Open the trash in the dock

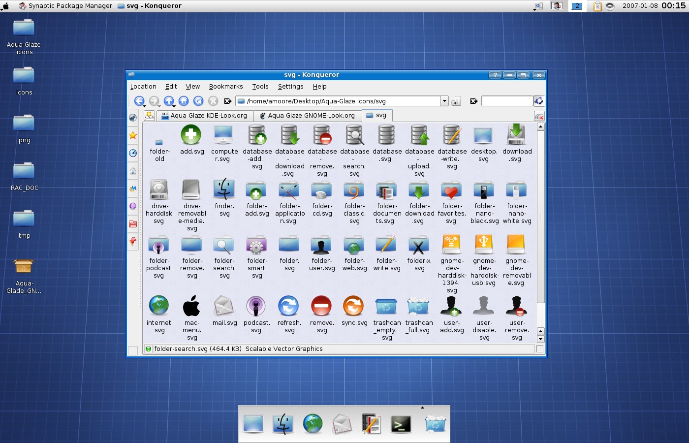pos(435,424)
